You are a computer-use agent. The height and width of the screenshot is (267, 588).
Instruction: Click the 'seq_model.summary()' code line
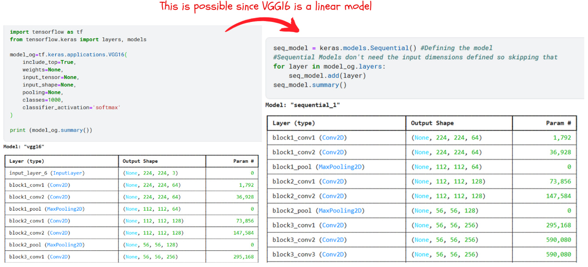click(x=310, y=85)
